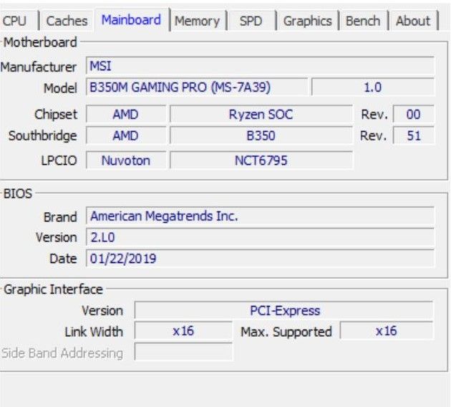451x407 pixels.
Task: Click the NCT6795 LPCIO field
Action: tap(261, 161)
